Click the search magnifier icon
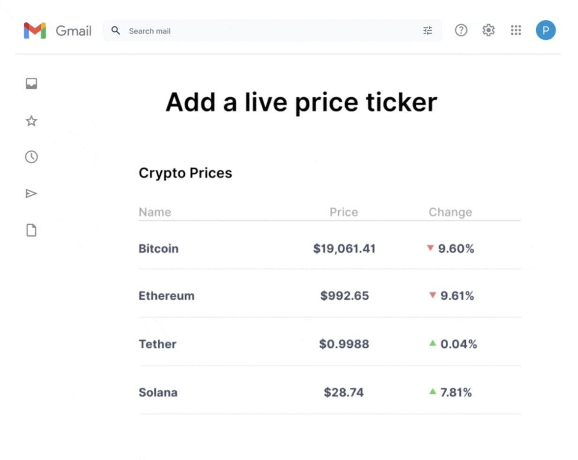This screenshot has width=578, height=460. click(115, 31)
